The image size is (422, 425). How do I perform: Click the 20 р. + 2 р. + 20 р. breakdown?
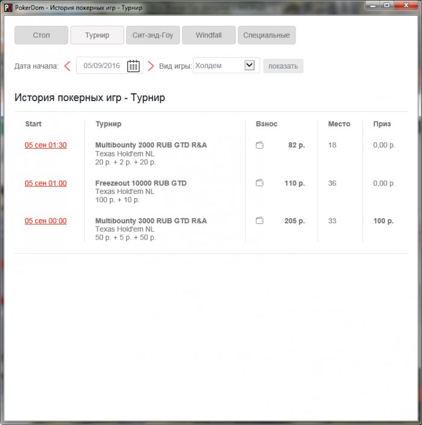125,162
